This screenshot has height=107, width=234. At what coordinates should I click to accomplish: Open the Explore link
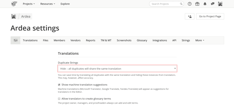coord(65,4)
